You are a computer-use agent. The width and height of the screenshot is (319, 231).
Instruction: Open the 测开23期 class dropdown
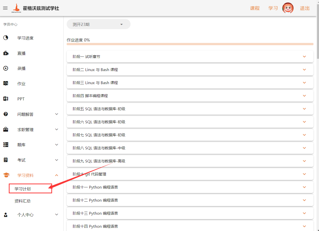99,24
